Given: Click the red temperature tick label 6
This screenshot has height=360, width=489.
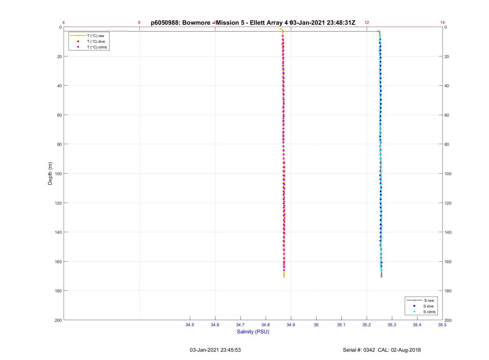Looking at the screenshot, I should pyautogui.click(x=139, y=23).
